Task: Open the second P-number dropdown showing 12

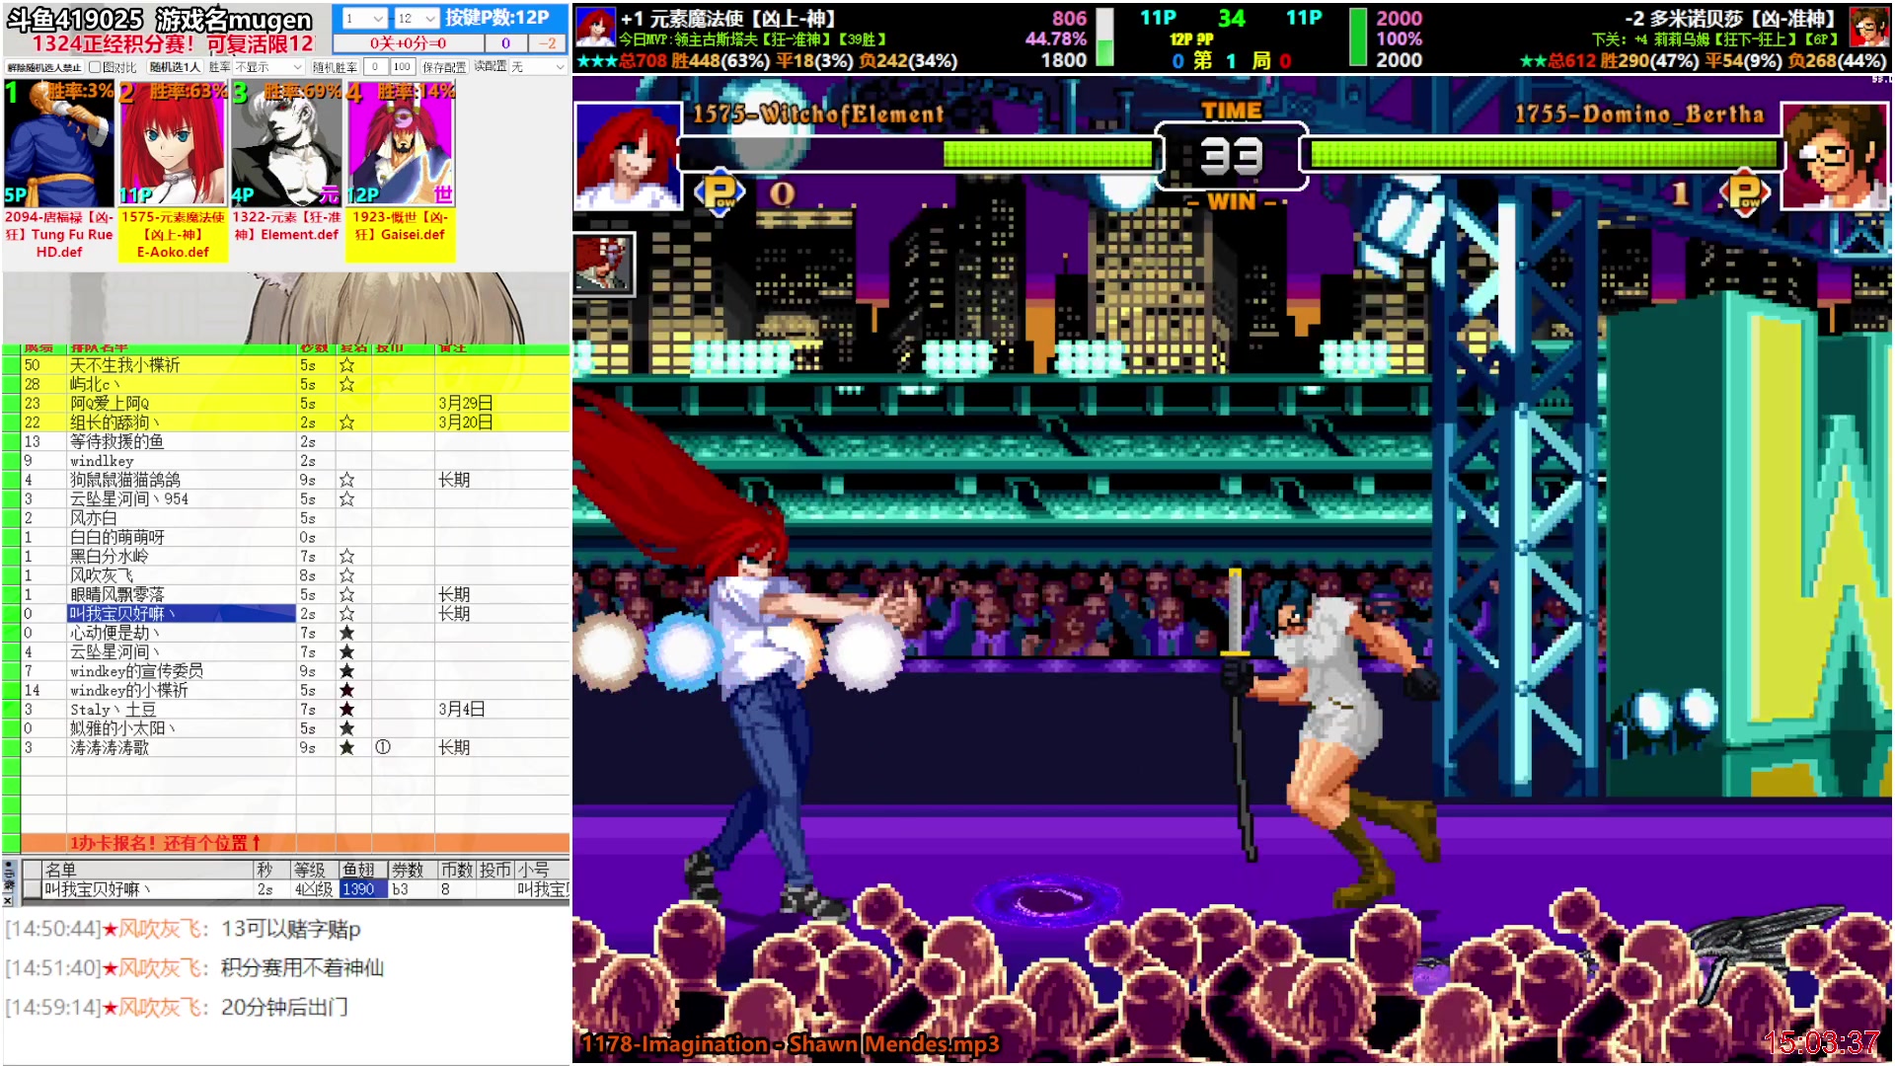Action: [x=417, y=19]
